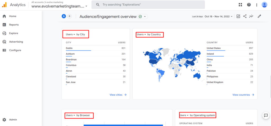The image size is (271, 126).
Task: Select the Dublin row in city table
Action: coord(96,48)
